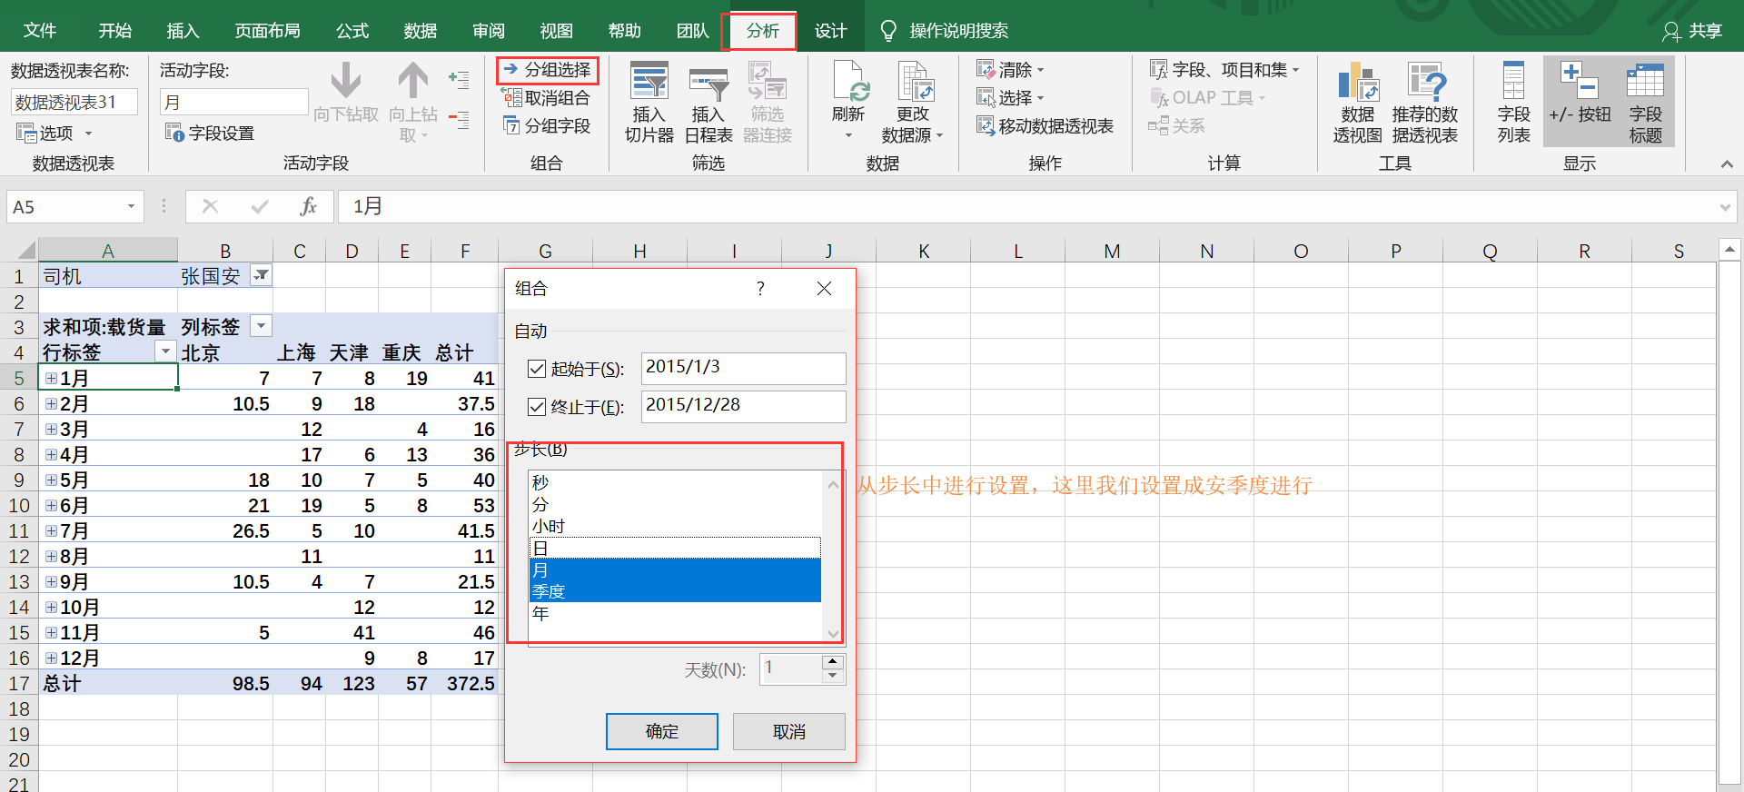Click the 步长 list down scroll arrow

[x=833, y=634]
